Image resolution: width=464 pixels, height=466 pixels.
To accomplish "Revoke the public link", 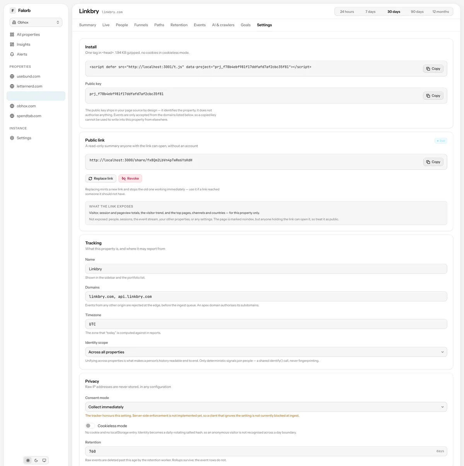I will click(x=130, y=179).
